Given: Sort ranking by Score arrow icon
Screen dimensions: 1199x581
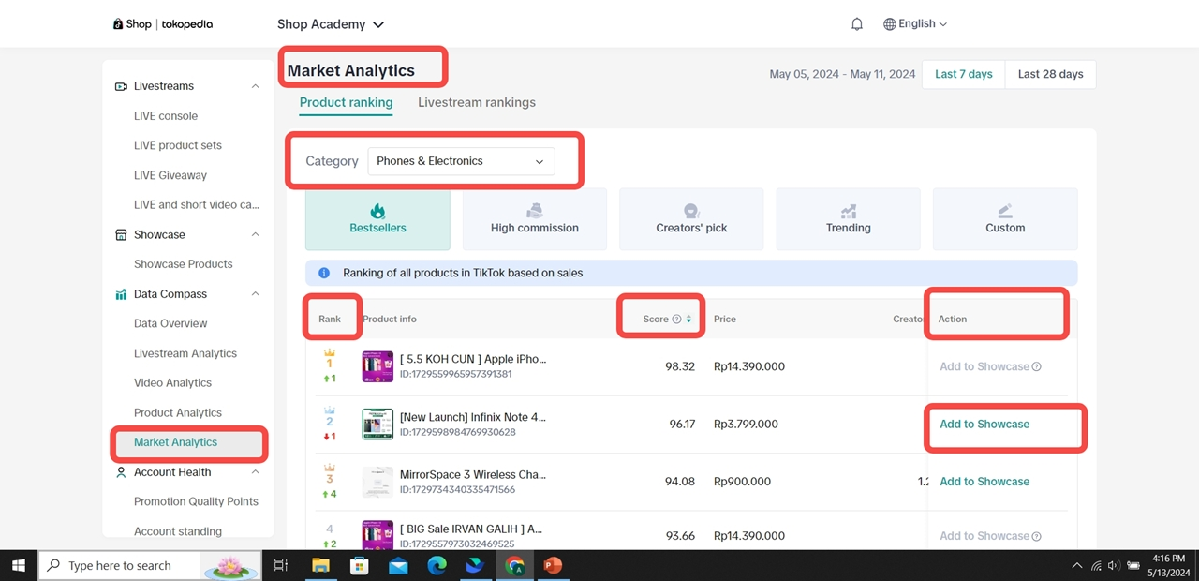Looking at the screenshot, I should (x=688, y=320).
